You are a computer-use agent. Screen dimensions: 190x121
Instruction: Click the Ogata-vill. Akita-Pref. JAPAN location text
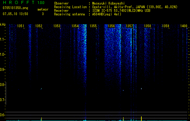[x=135, y=7]
